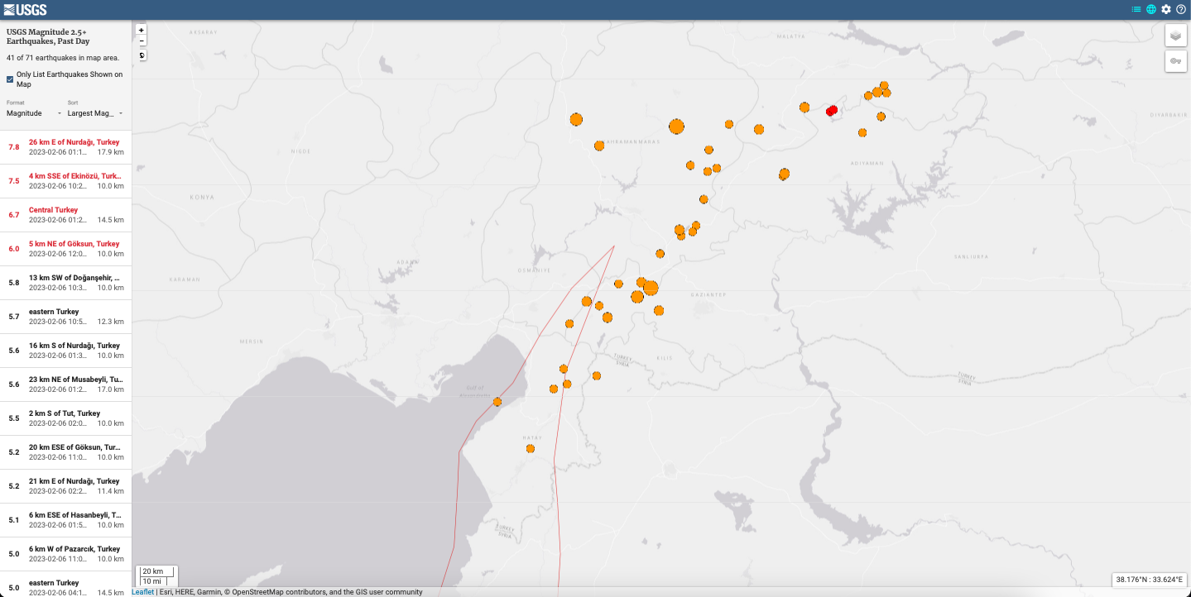Viewport: 1191px width, 597px height.
Task: Open the settings gear icon
Action: click(x=1166, y=9)
